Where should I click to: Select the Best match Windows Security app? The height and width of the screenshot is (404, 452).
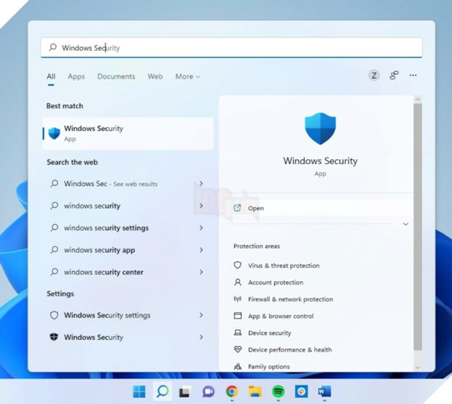click(x=128, y=133)
